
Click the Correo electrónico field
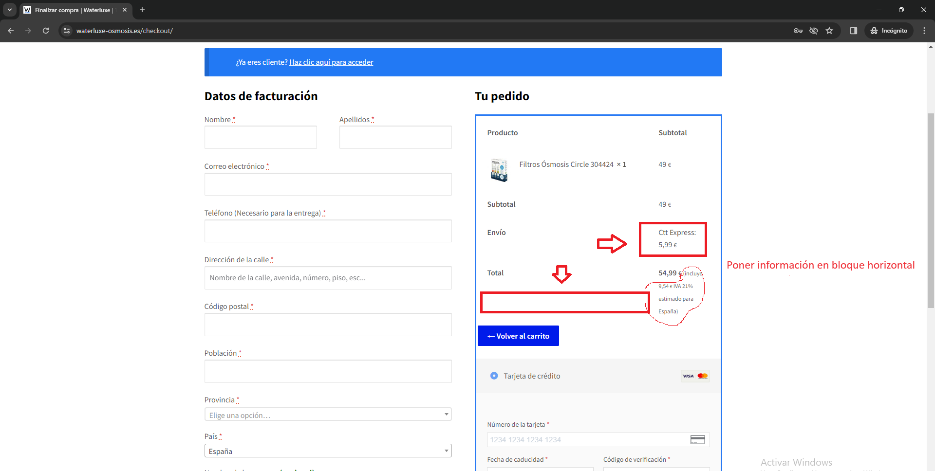point(328,184)
